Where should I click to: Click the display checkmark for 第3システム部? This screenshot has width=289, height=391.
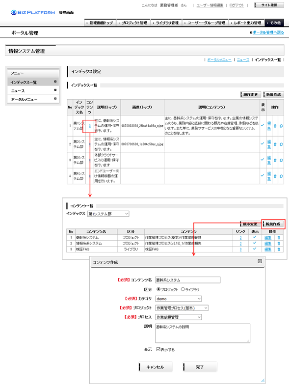point(263,159)
